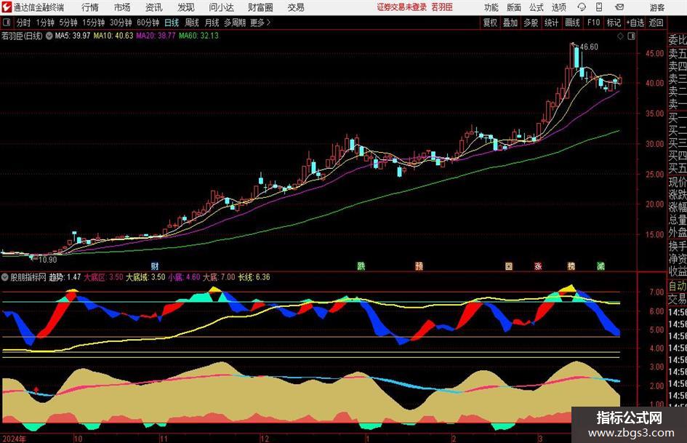Viewport: 687px width, 443px height.
Task: Click the 游客 guest account label
Action: point(657,7)
